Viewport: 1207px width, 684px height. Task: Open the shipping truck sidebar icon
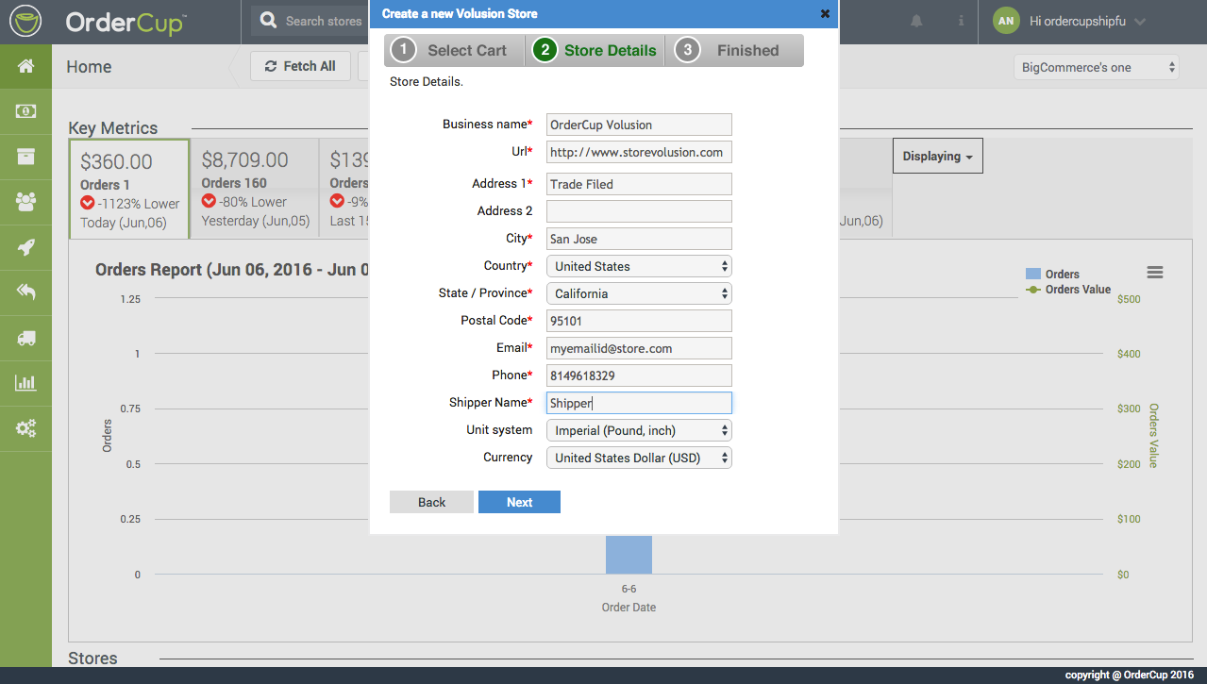point(25,338)
